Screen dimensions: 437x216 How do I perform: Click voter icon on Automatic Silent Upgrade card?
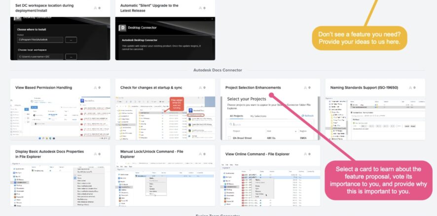(x=200, y=8)
